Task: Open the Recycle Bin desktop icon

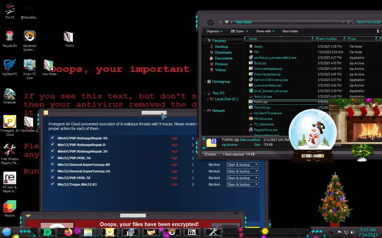Action: pos(10,39)
